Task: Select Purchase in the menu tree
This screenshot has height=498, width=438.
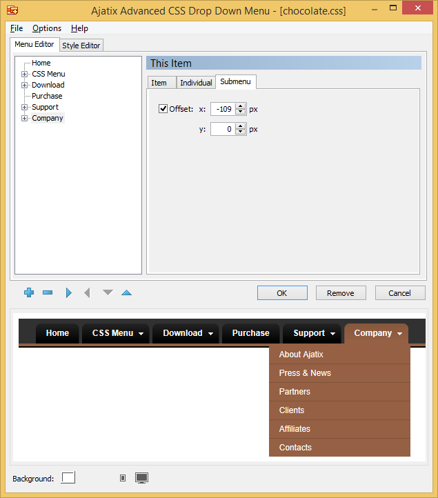Action: pos(47,96)
